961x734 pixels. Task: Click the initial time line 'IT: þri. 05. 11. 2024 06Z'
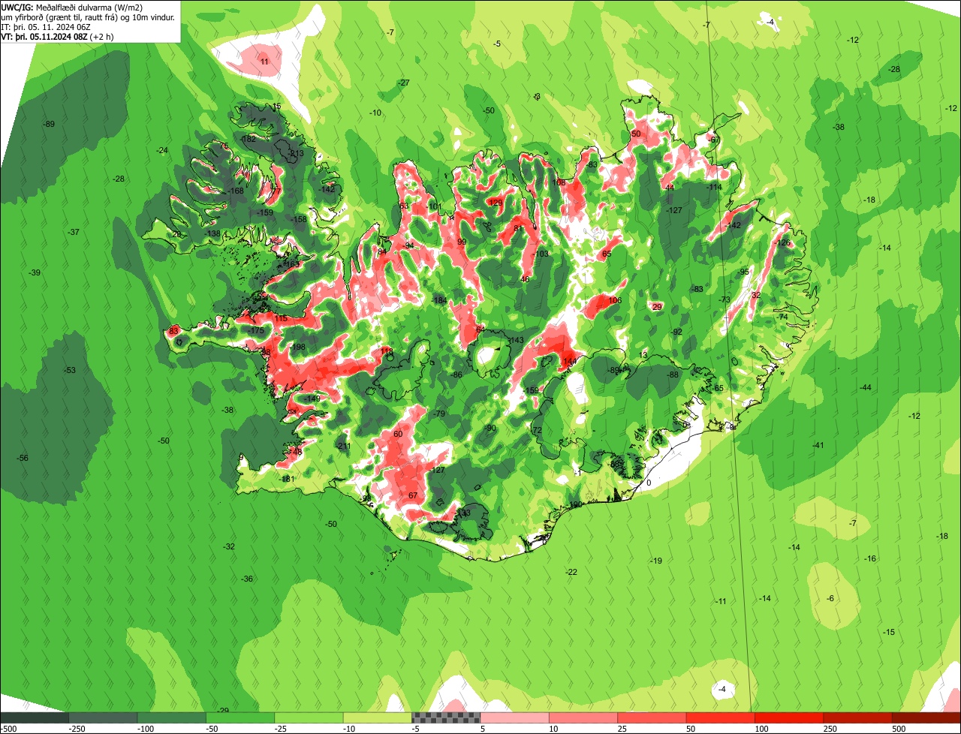pyautogui.click(x=46, y=26)
